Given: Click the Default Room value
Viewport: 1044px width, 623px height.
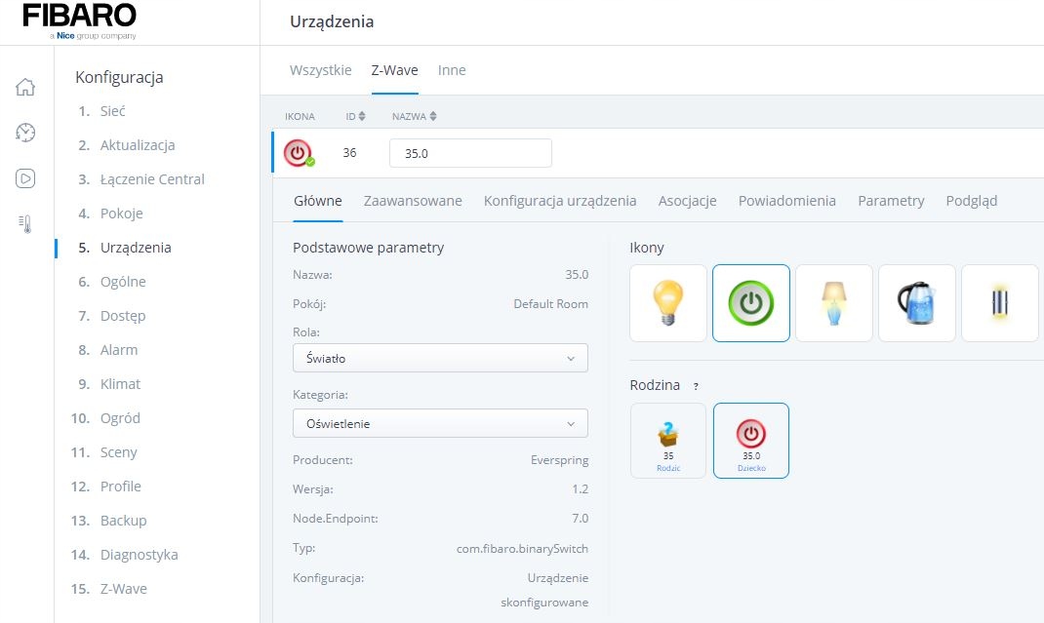Looking at the screenshot, I should pyautogui.click(x=550, y=303).
